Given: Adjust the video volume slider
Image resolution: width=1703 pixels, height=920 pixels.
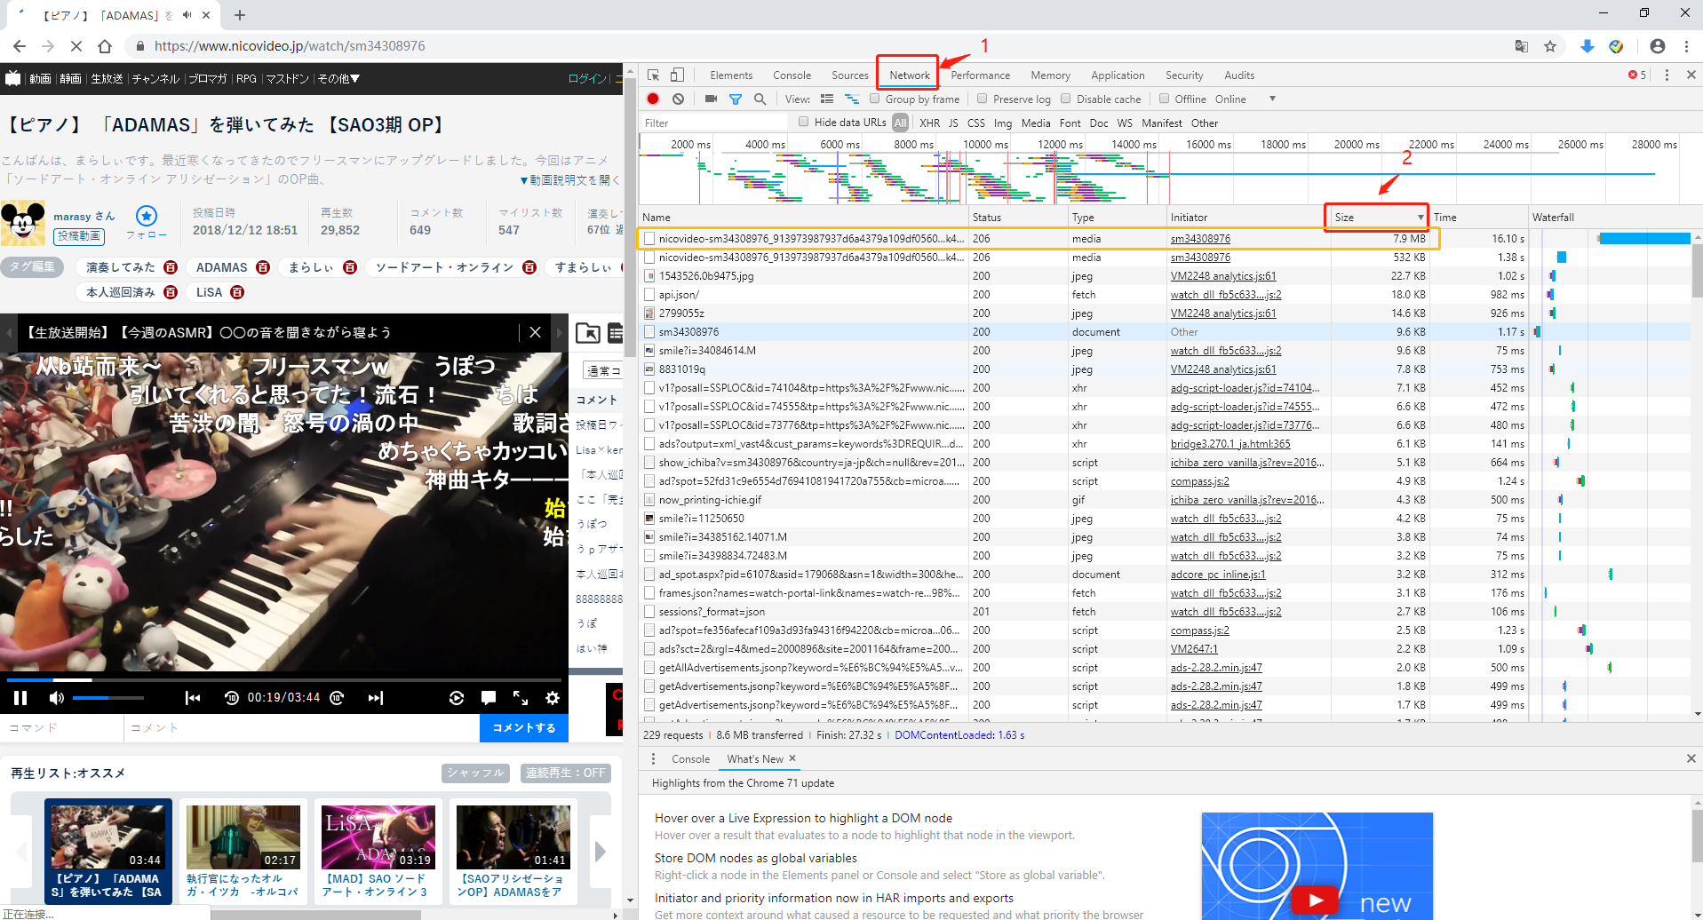Looking at the screenshot, I should [107, 698].
